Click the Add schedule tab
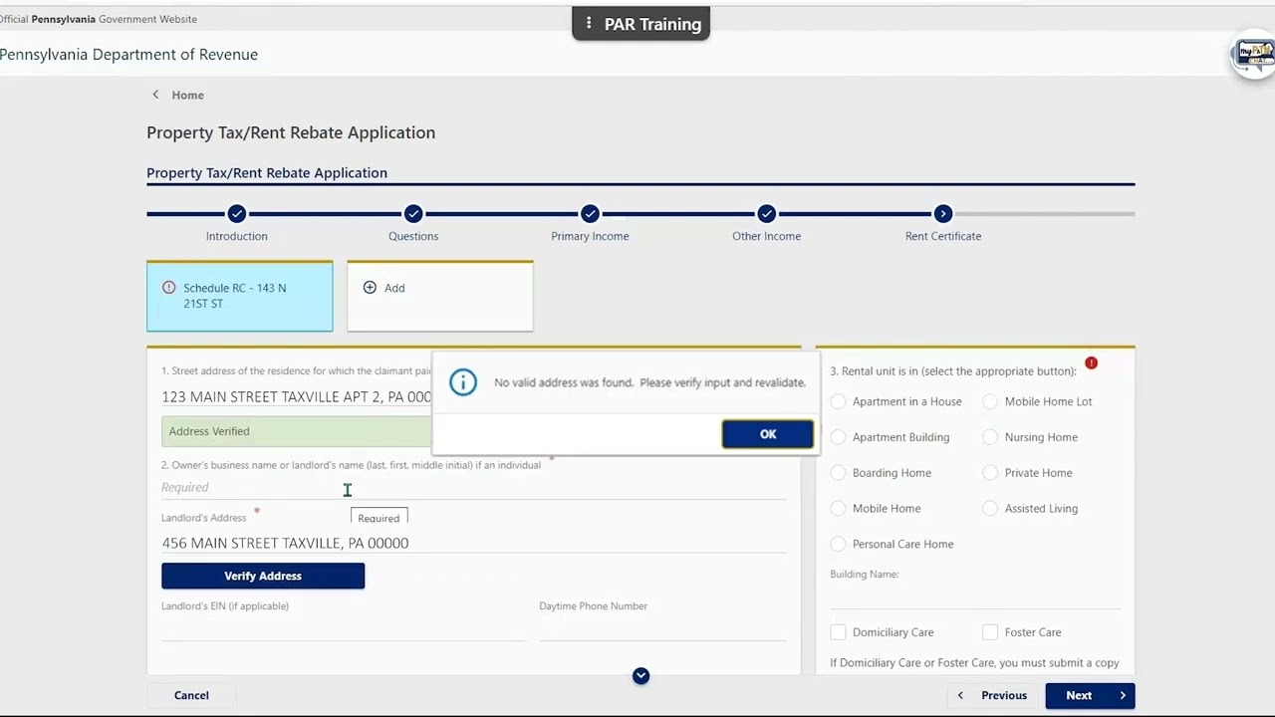Screen dimensions: 1275x717 click(440, 296)
